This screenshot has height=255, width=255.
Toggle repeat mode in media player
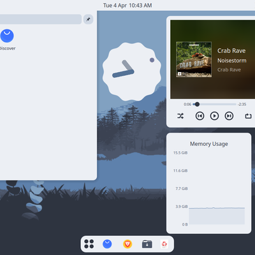tap(248, 116)
